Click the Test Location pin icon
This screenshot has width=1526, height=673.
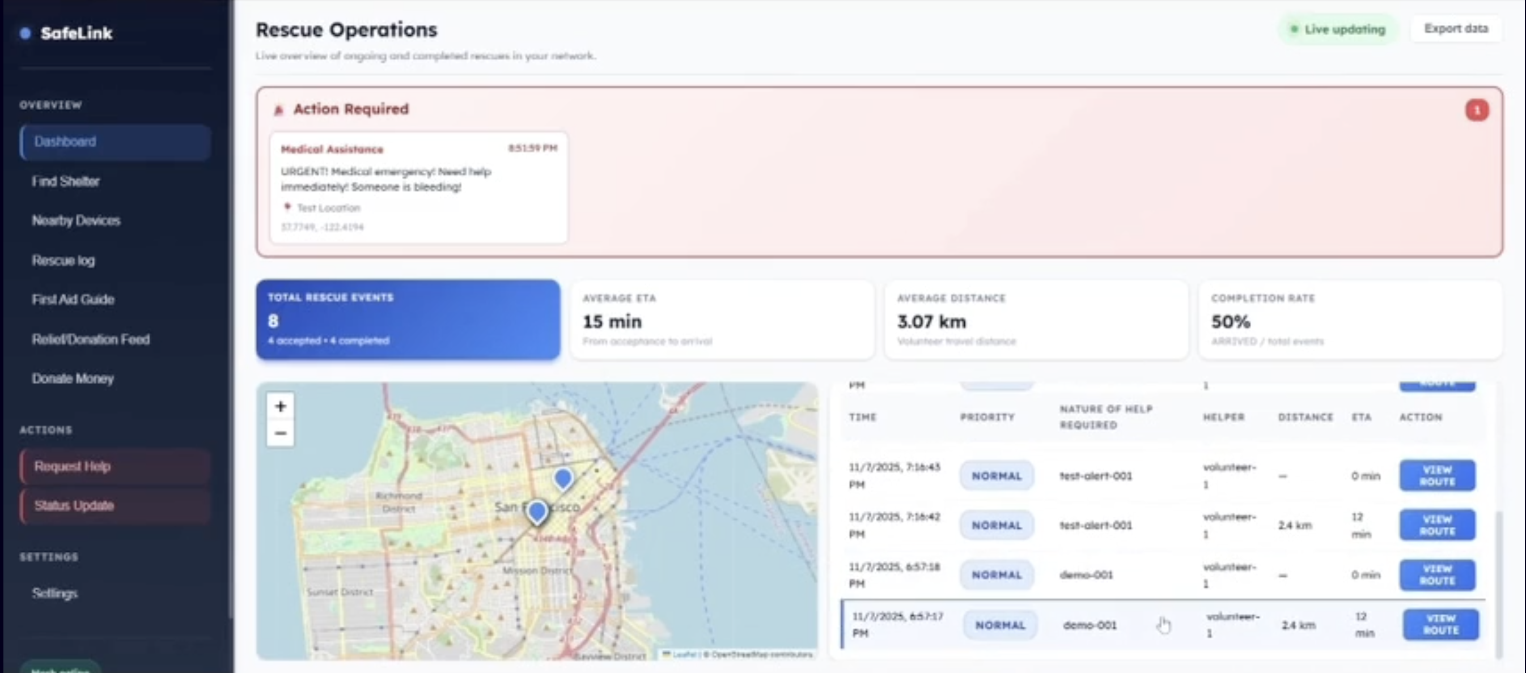[287, 207]
